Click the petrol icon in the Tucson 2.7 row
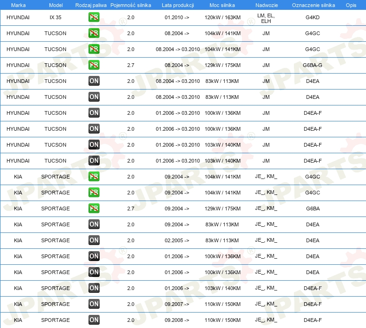Viewport: 366px width, 328px height. [x=94, y=65]
